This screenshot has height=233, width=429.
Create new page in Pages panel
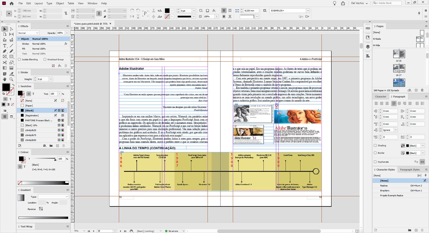coord(416,90)
